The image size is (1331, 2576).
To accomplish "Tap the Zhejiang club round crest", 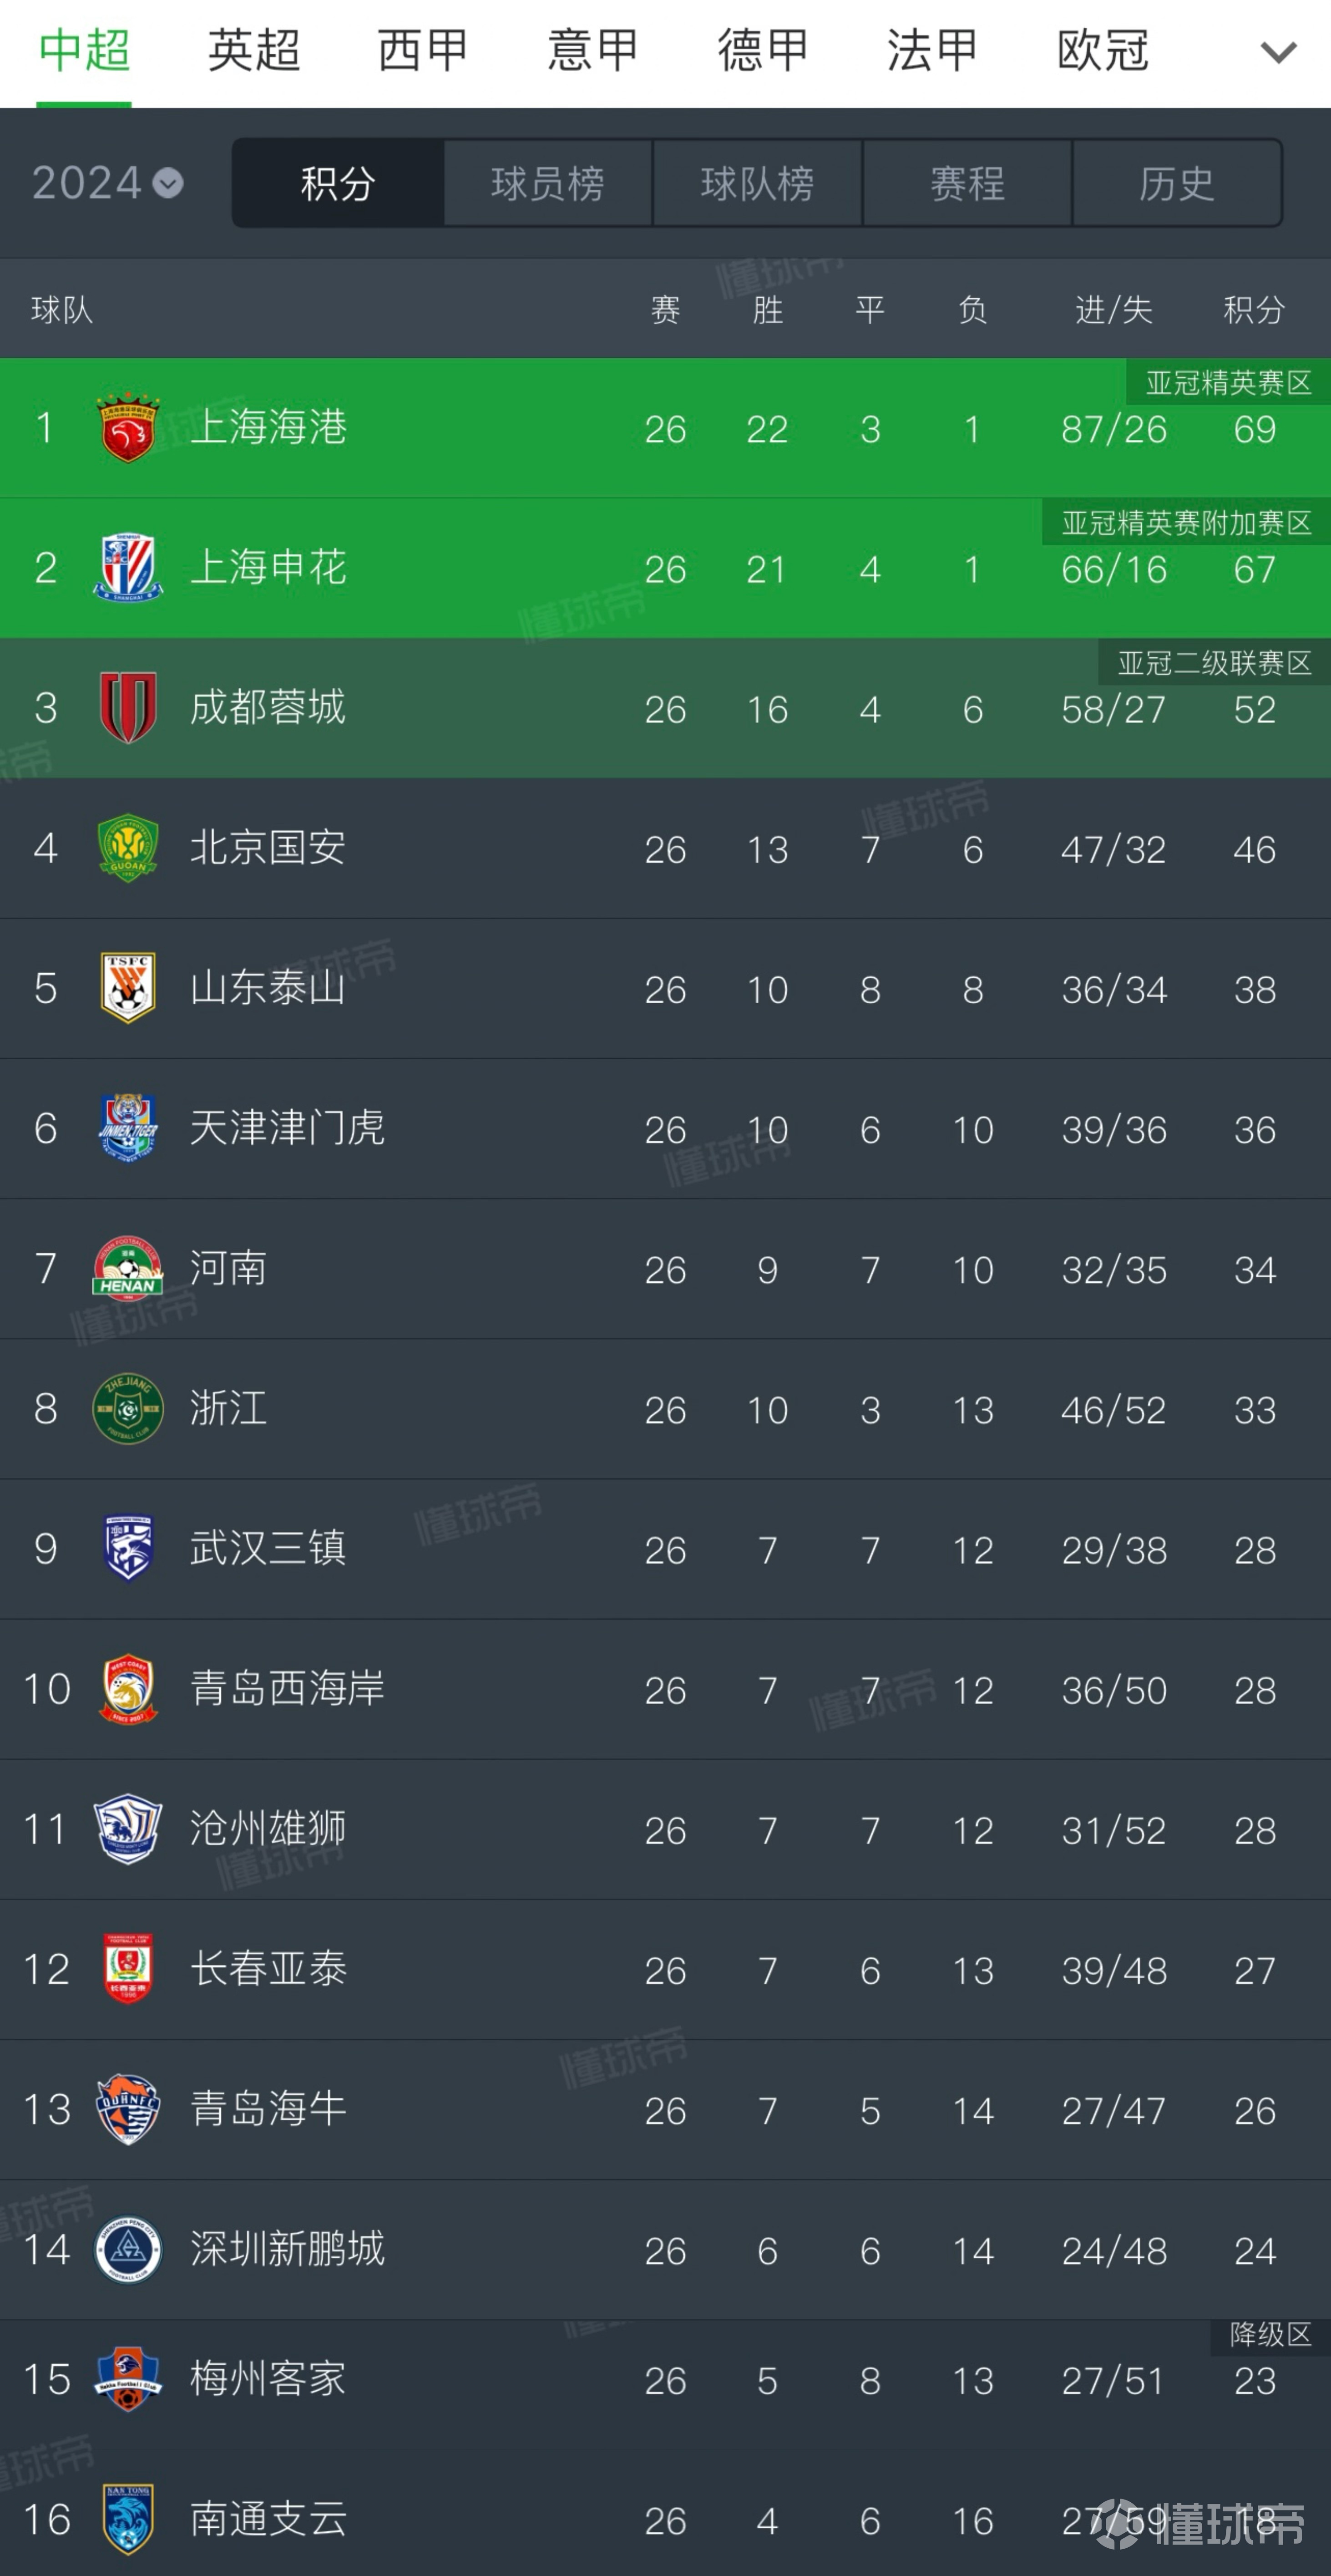I will click(x=128, y=1408).
